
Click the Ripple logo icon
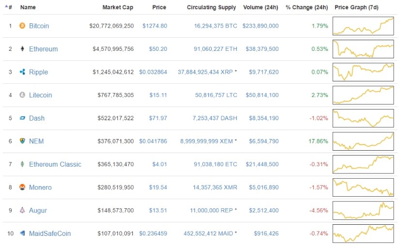coord(22,72)
